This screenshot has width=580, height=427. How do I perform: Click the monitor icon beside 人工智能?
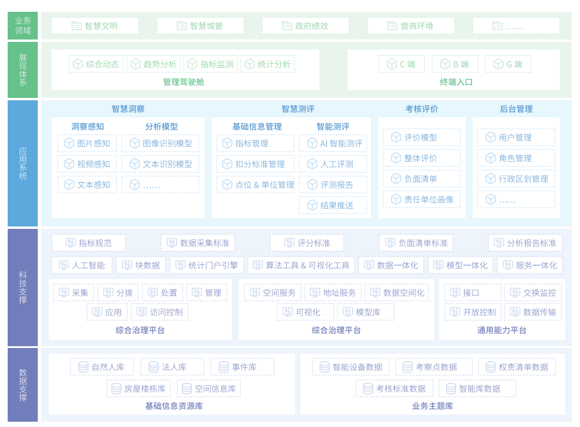(64, 265)
